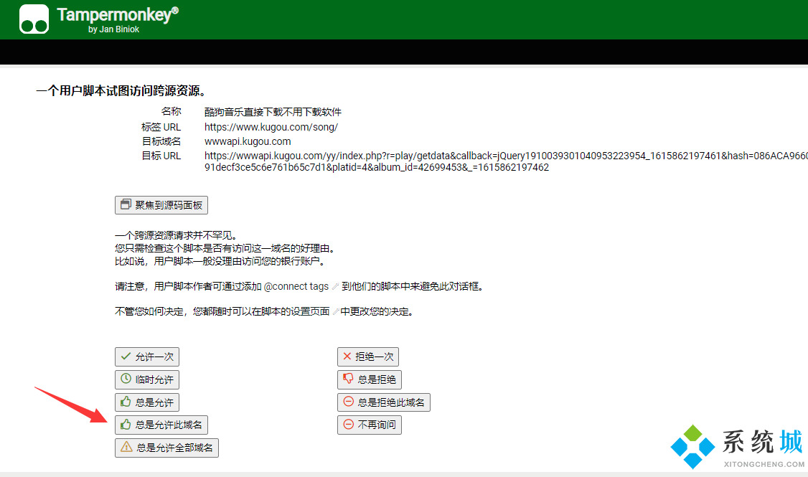Choose 临时允许 with the clock icon
This screenshot has height=477, width=808.
[147, 379]
